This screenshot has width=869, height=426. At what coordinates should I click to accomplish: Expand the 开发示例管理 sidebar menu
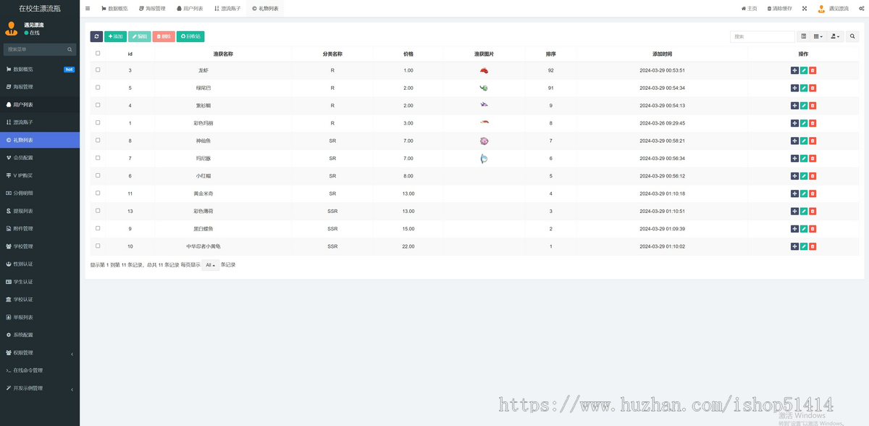pos(40,388)
